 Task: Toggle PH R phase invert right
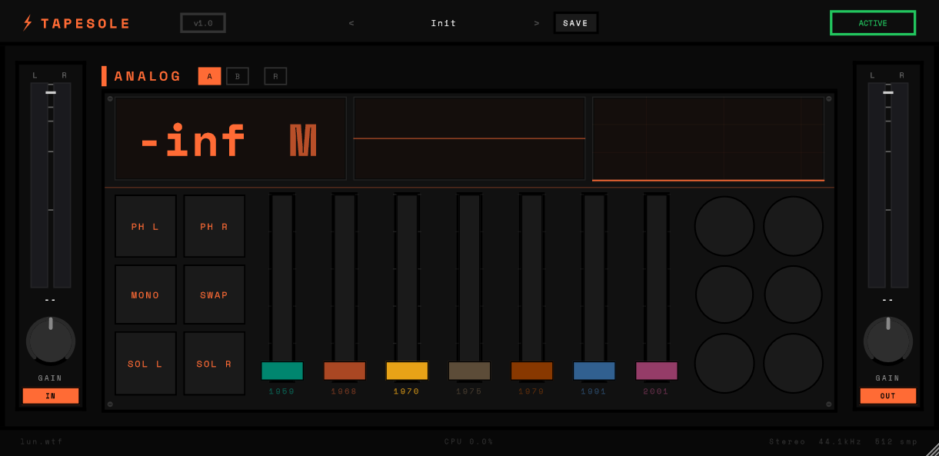tap(215, 226)
